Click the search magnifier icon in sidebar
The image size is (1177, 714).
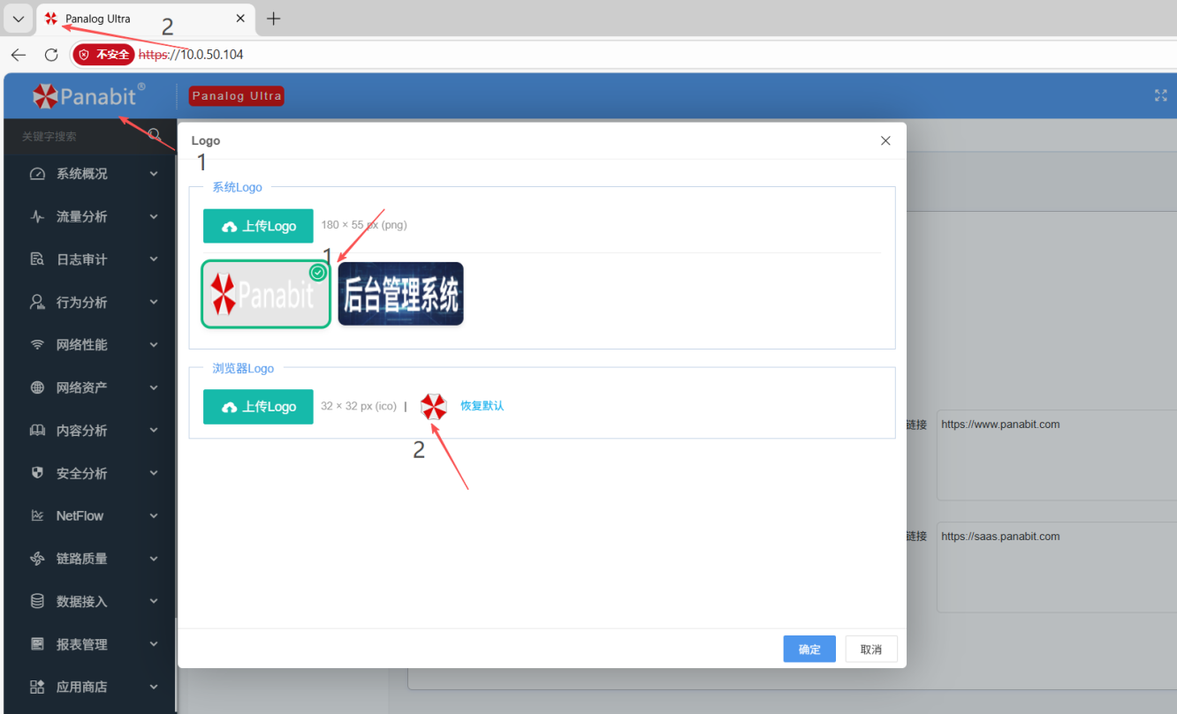tap(155, 135)
